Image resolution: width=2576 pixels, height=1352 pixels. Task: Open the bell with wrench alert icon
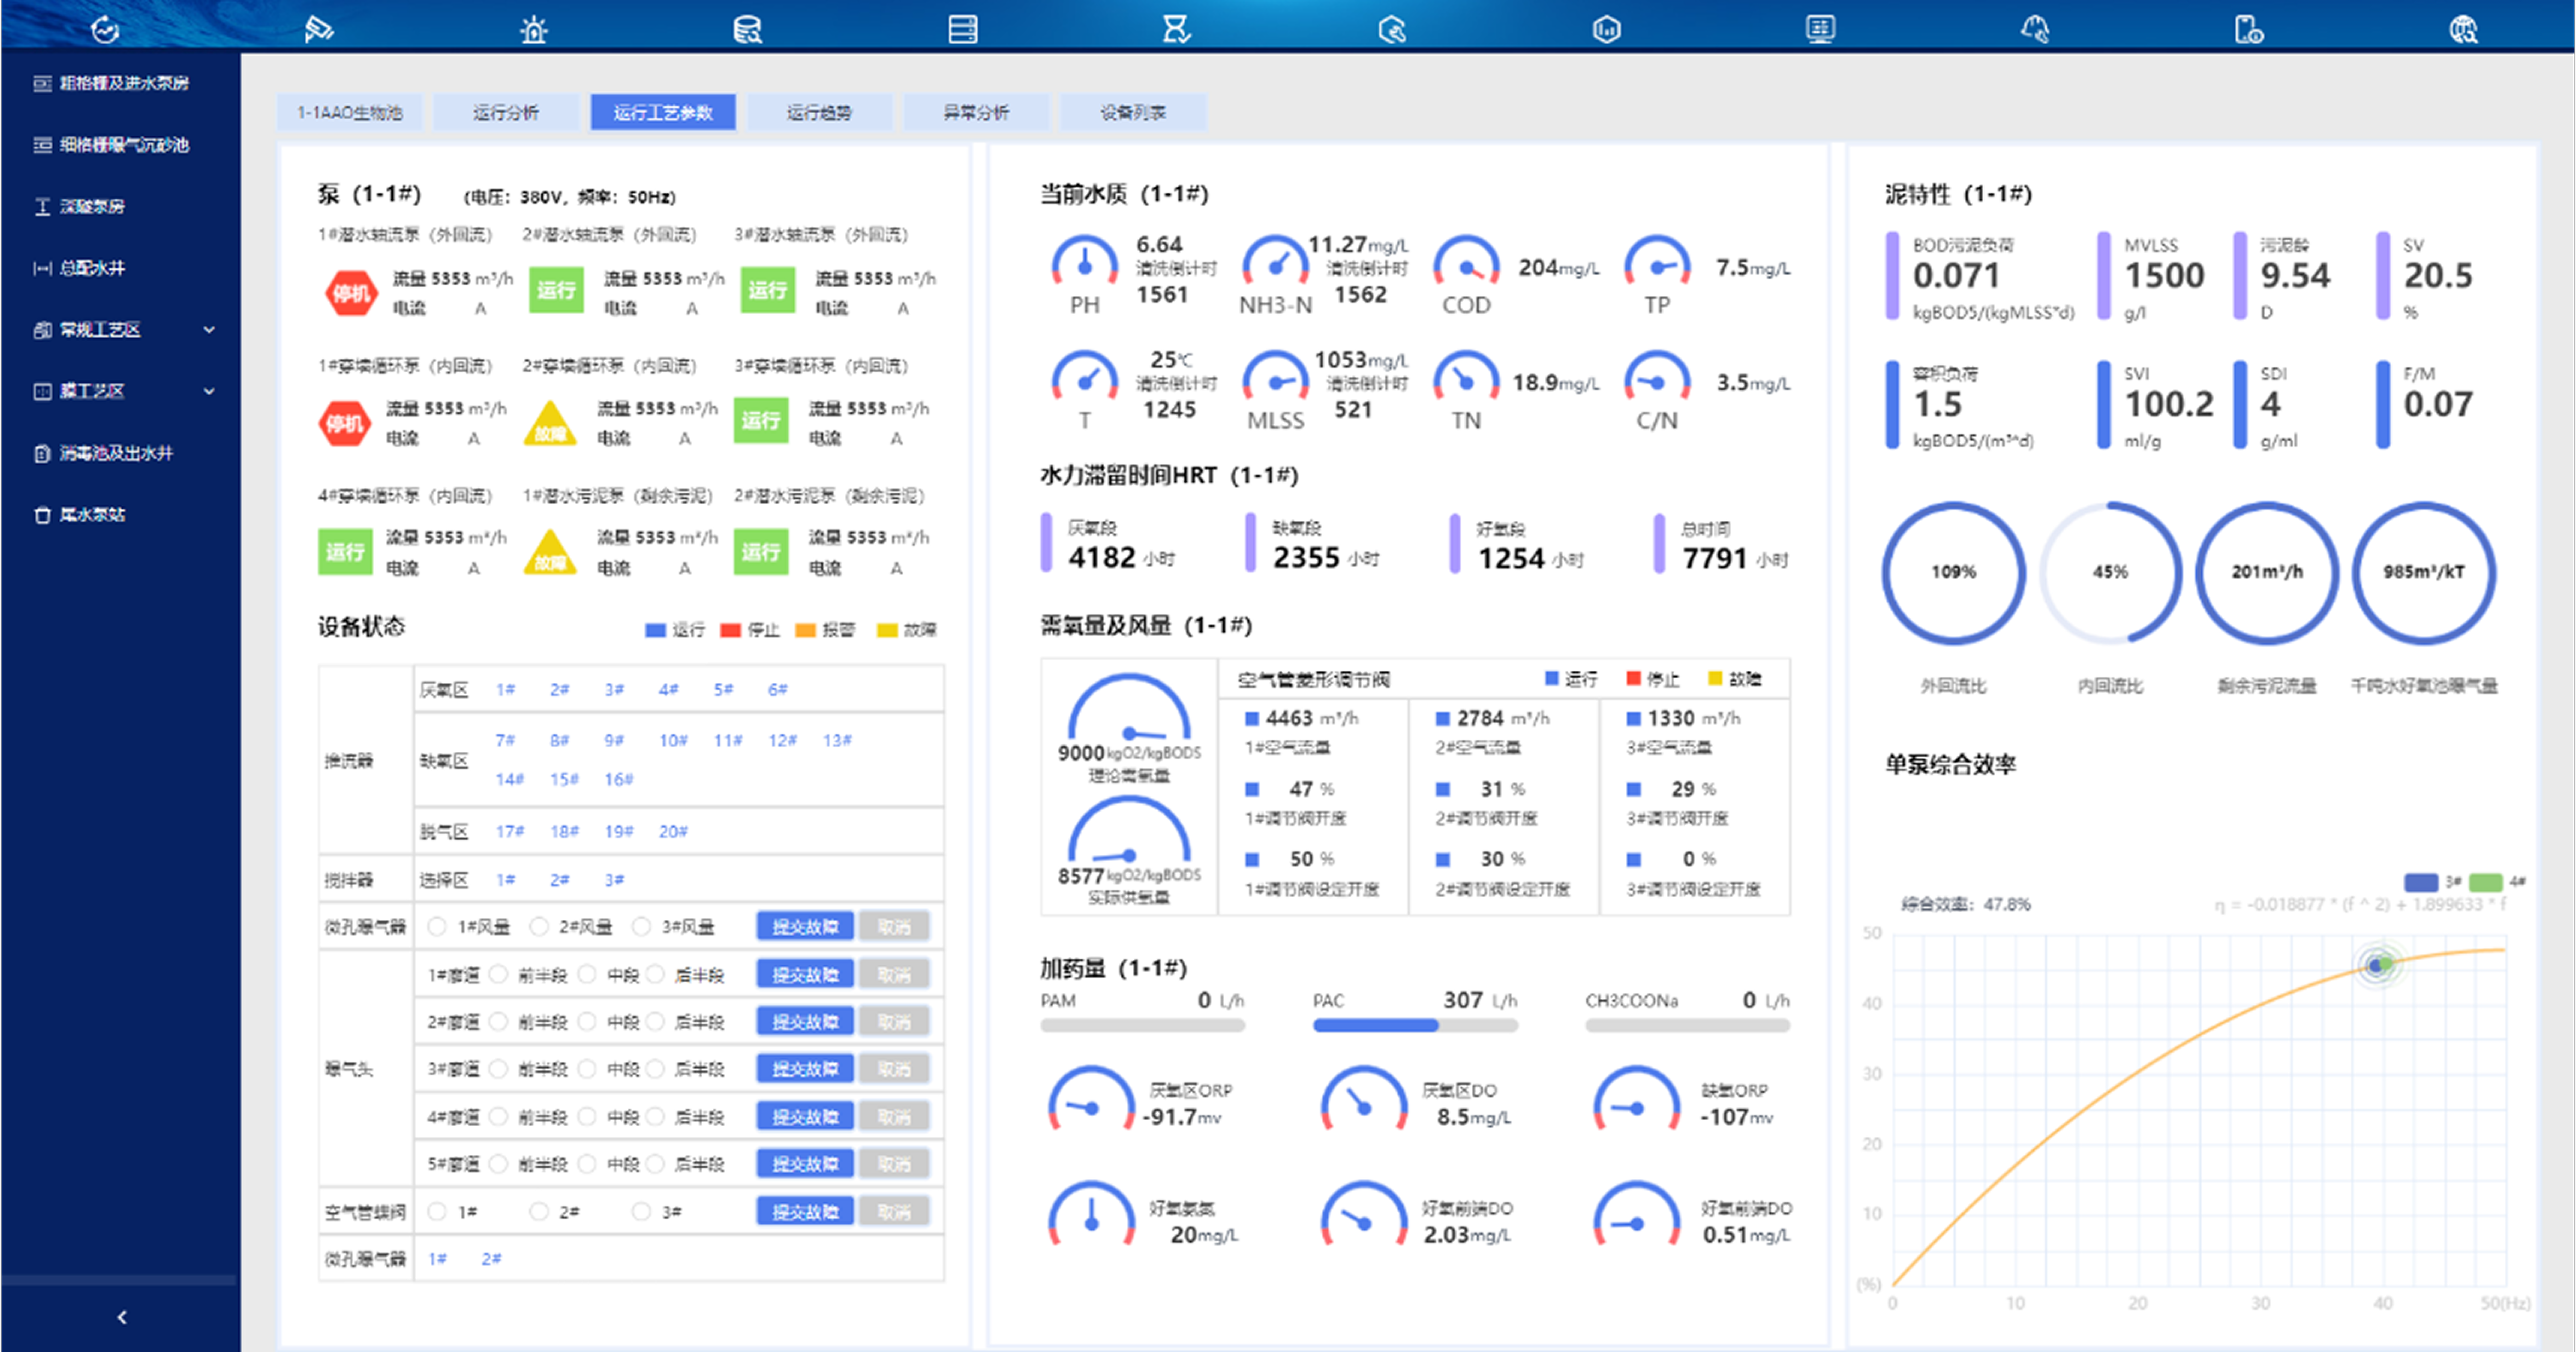[x=2035, y=29]
